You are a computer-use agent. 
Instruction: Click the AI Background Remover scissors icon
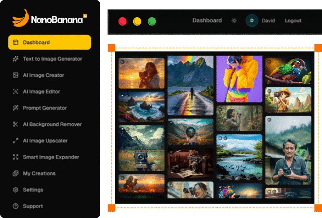pyautogui.click(x=15, y=124)
